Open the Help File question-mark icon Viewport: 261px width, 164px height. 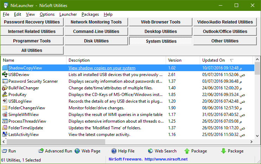pos(114,151)
